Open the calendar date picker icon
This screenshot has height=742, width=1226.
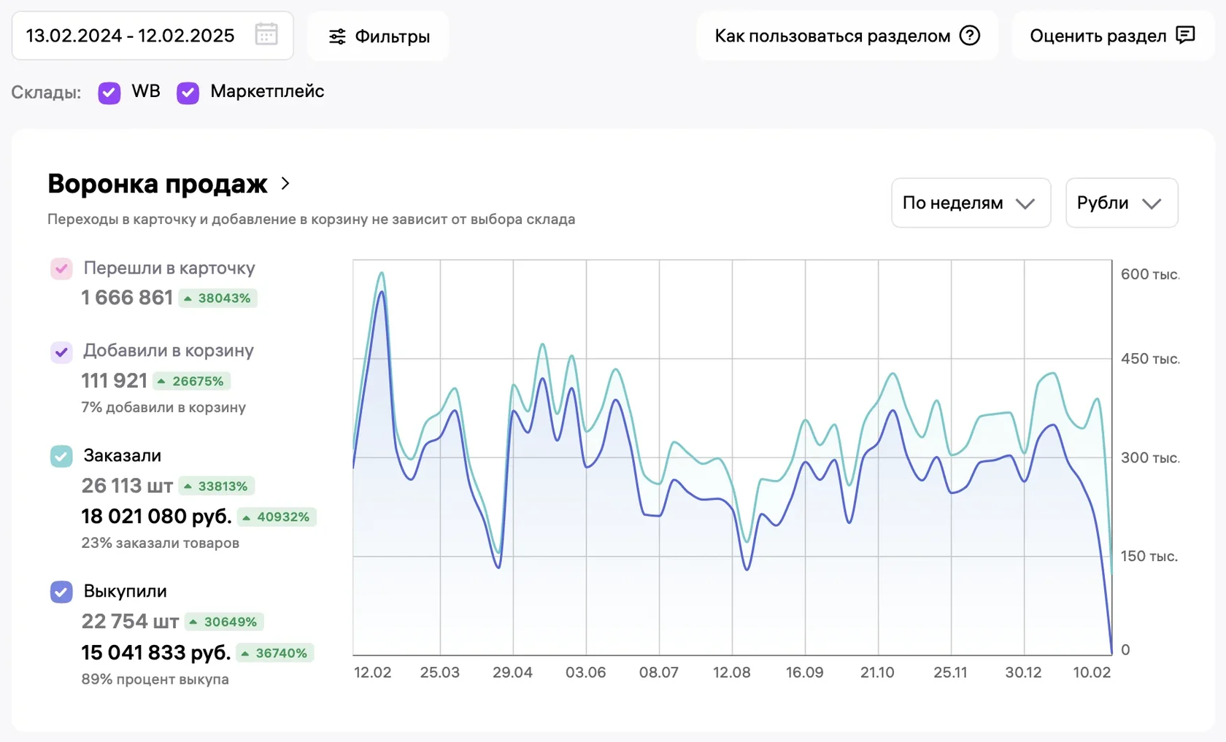pos(266,34)
